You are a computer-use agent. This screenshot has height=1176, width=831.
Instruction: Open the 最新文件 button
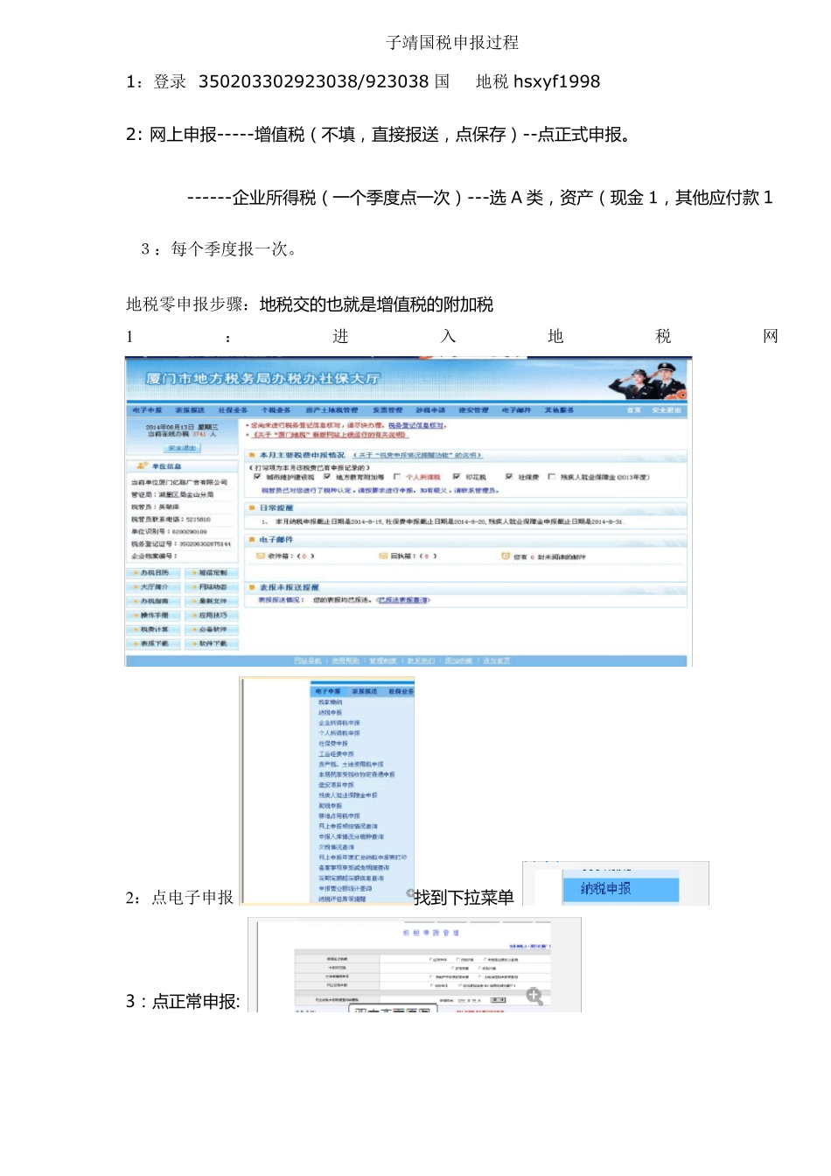[212, 601]
